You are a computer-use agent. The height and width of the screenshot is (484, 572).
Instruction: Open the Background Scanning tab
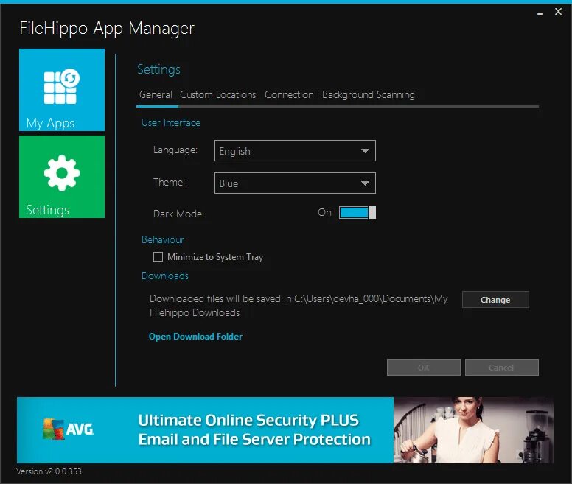point(368,95)
